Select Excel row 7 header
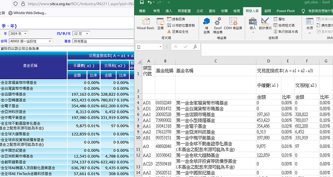333x177 pixels. pos(138,120)
